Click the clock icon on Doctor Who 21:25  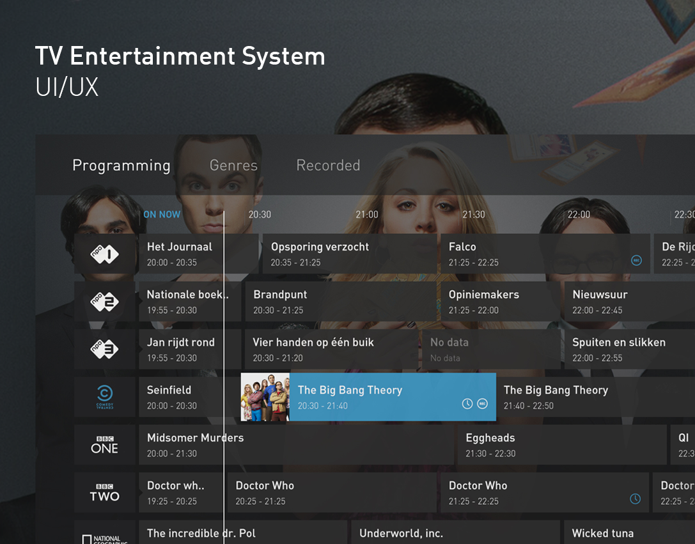coord(635,499)
